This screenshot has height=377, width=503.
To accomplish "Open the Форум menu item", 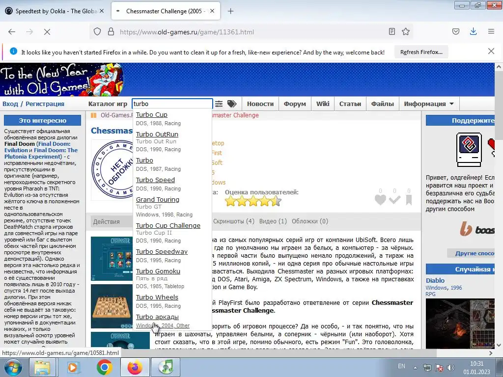I will pyautogui.click(x=295, y=104).
